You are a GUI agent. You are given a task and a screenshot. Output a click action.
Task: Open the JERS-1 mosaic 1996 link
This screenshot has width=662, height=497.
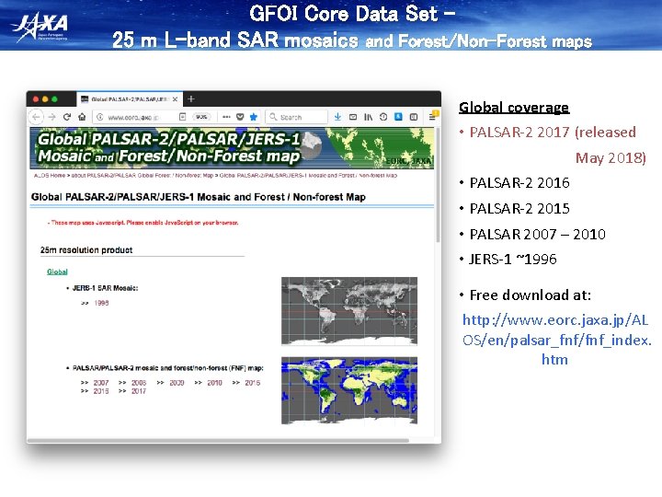pos(101,303)
